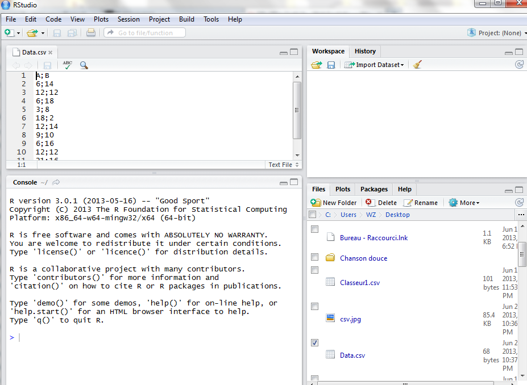527x385 pixels.
Task: Run the ABC spell check
Action: [68, 65]
